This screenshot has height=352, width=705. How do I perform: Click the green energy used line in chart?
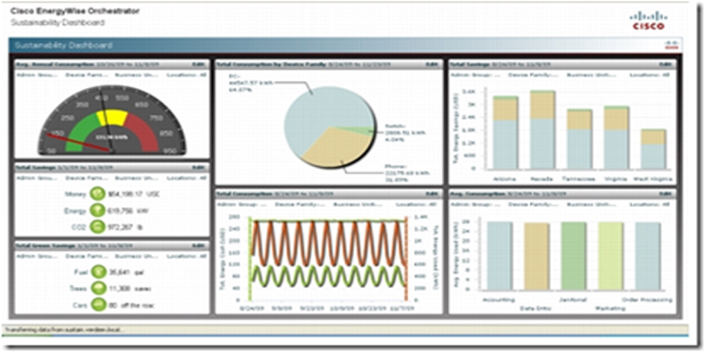[x=327, y=275]
